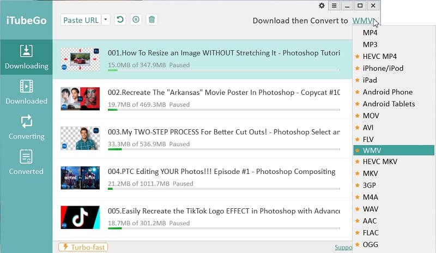Select title '005.Easily Recreate the TikTok Logo'
Screen dimensions: 436x253
224,211
